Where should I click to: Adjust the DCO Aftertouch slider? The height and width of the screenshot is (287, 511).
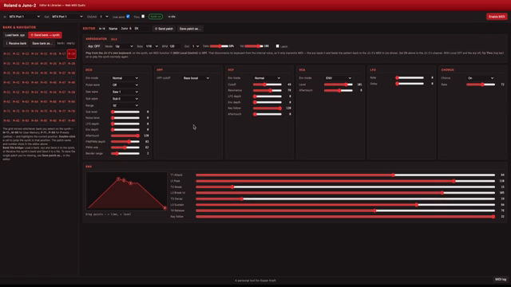[125, 136]
